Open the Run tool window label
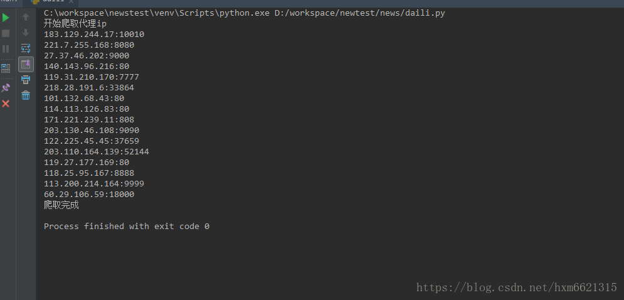624x300 pixels. [8, 2]
